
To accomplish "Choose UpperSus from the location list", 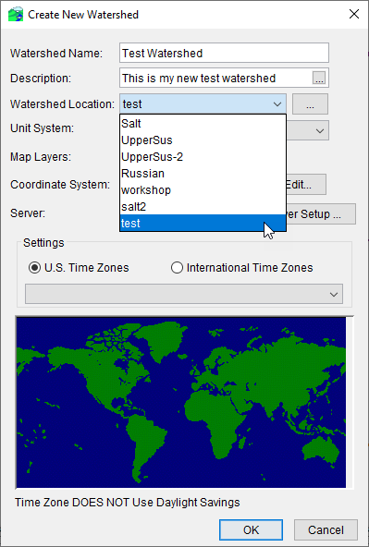I will point(203,140).
